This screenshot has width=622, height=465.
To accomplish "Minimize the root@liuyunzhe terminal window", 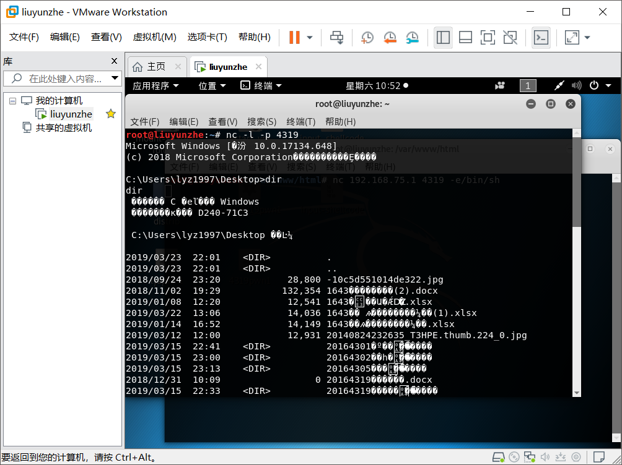I will tap(531, 104).
